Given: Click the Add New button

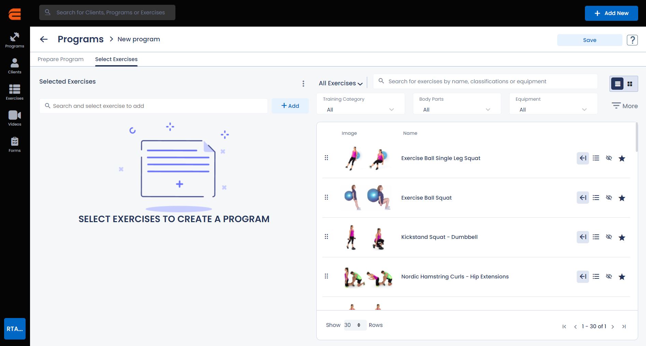Looking at the screenshot, I should point(611,13).
